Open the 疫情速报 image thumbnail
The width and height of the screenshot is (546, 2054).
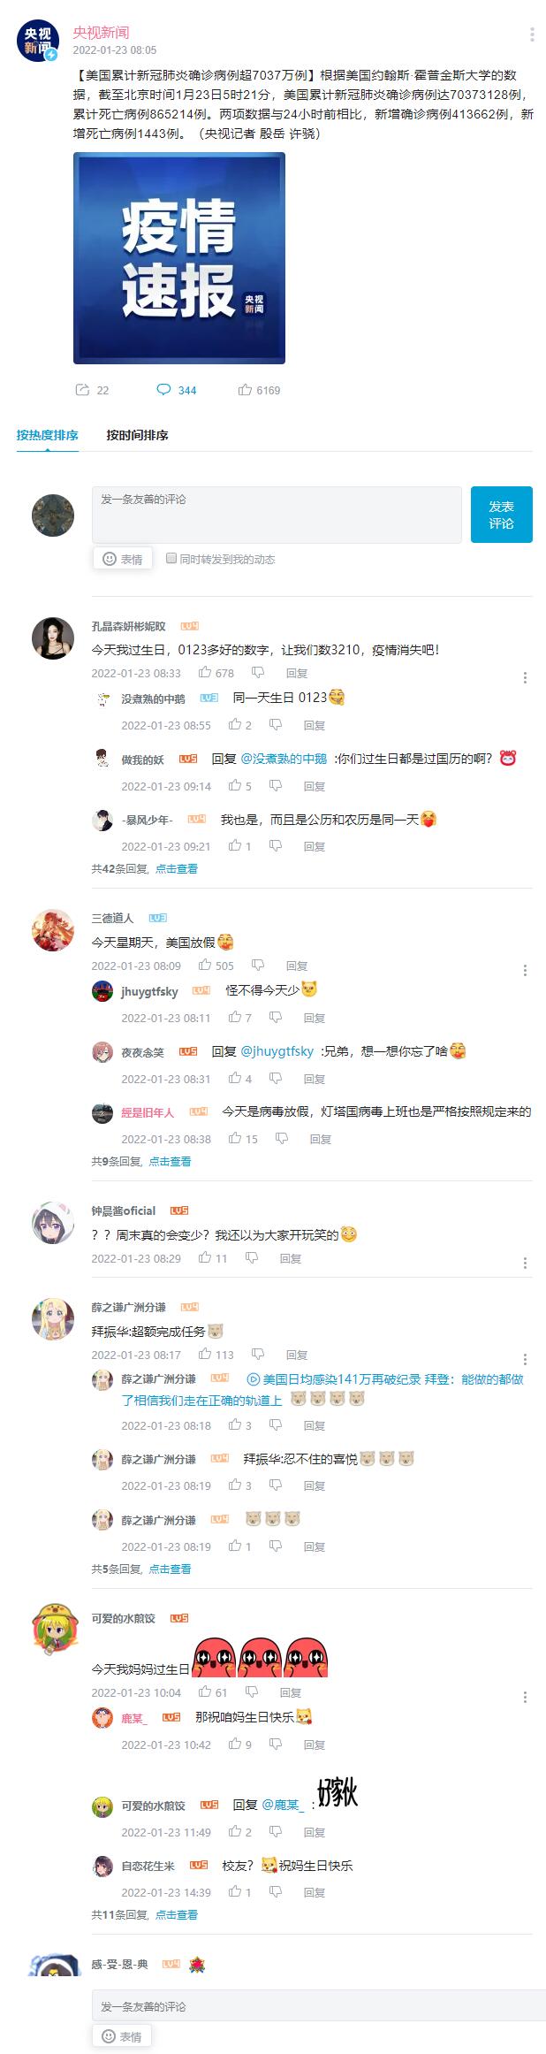tap(179, 258)
